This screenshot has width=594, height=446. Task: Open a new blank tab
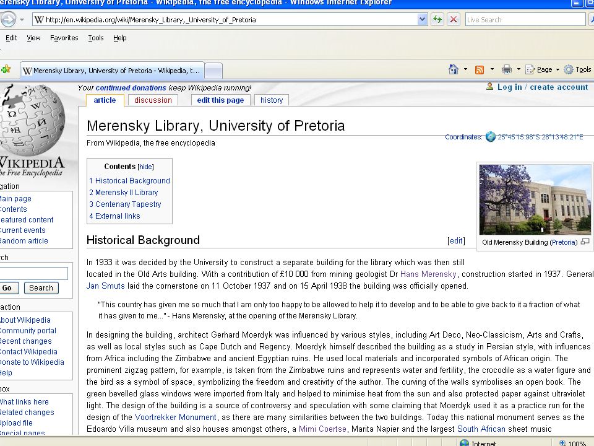[x=213, y=71]
